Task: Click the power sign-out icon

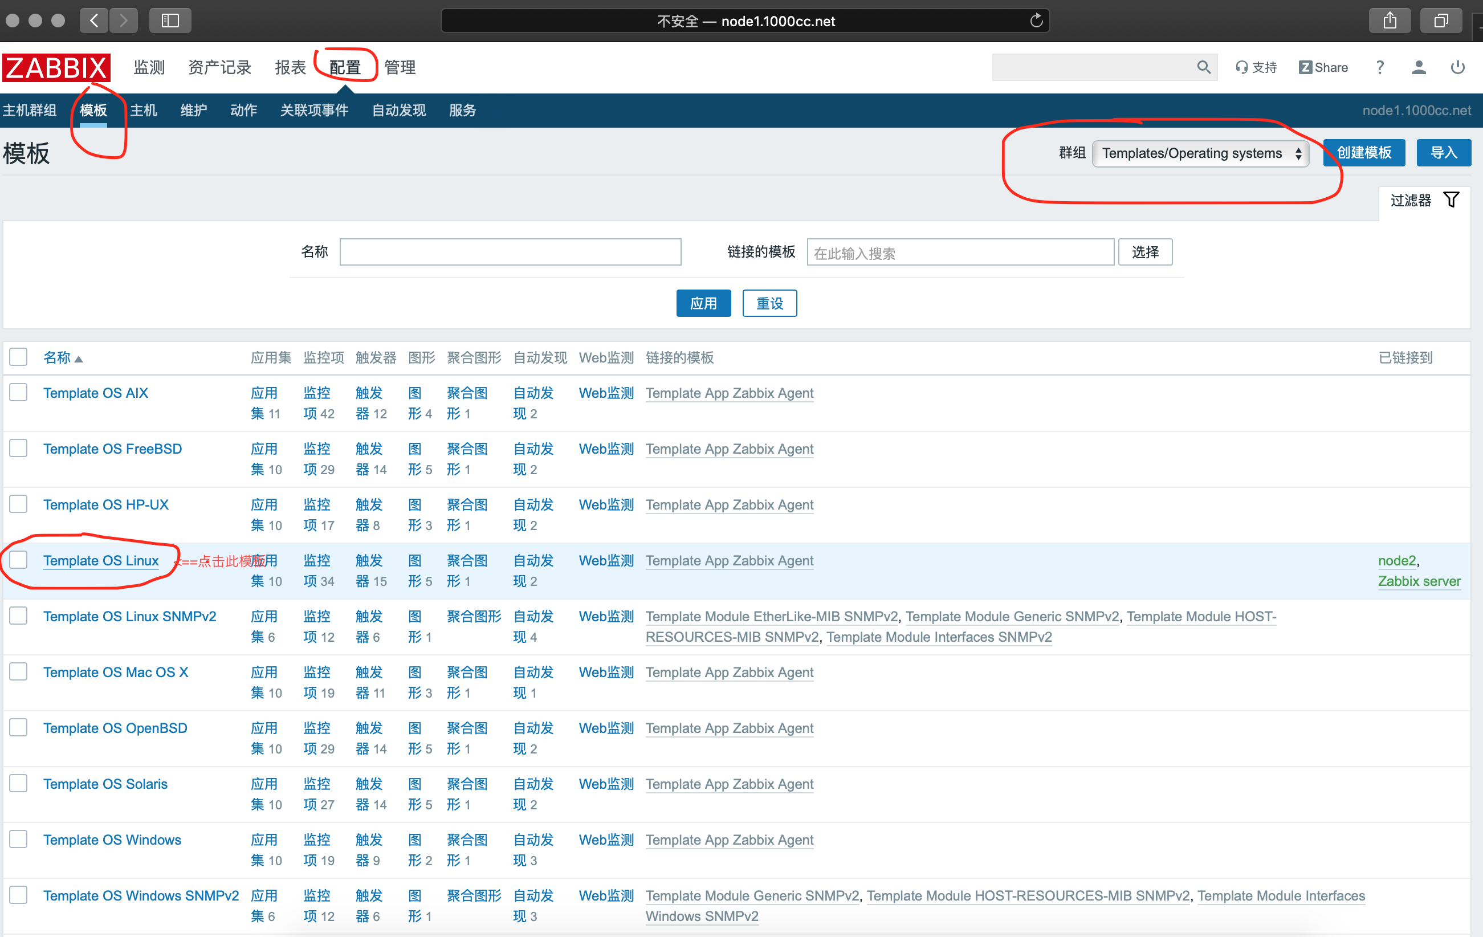Action: pyautogui.click(x=1457, y=67)
